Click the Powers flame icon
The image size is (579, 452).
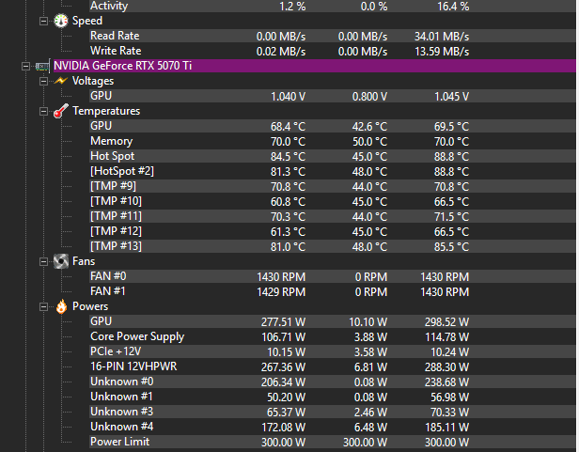[61, 306]
